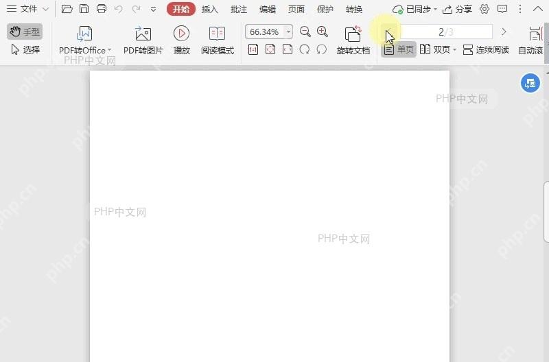Click the 自动滚 auto scroll button
Image resolution: width=549 pixels, height=362 pixels.
(530, 40)
